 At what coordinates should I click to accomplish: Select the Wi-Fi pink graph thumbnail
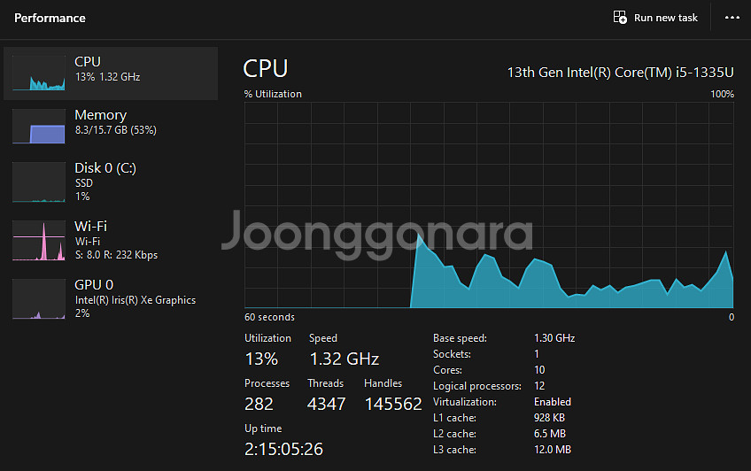click(39, 240)
